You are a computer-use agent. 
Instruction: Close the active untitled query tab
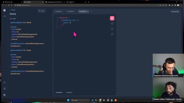[88, 11]
